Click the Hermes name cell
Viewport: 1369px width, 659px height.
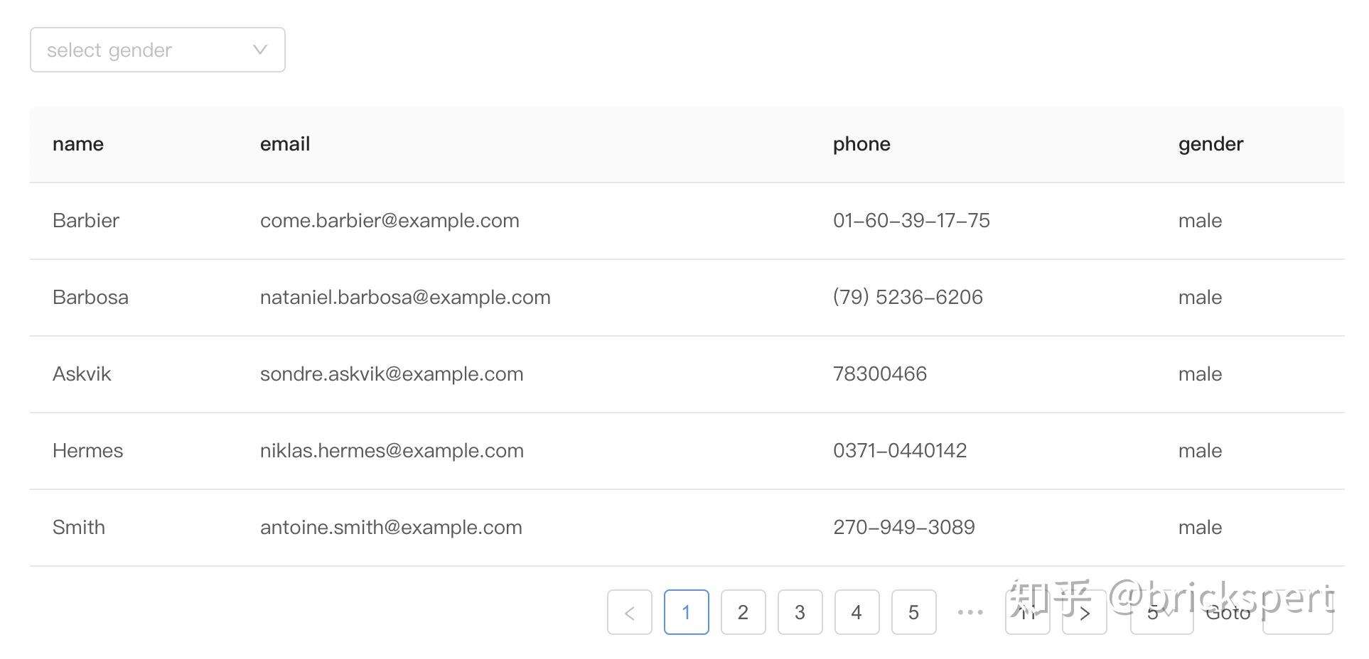[88, 451]
